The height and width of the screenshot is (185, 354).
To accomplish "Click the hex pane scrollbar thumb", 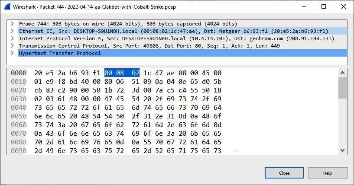I will click(342, 88).
